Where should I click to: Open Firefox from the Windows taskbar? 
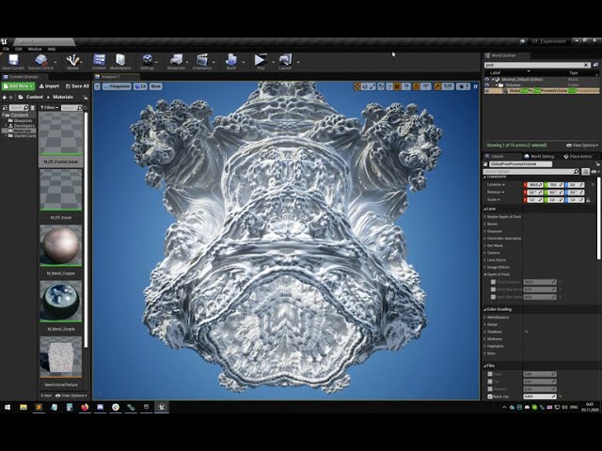click(x=85, y=407)
